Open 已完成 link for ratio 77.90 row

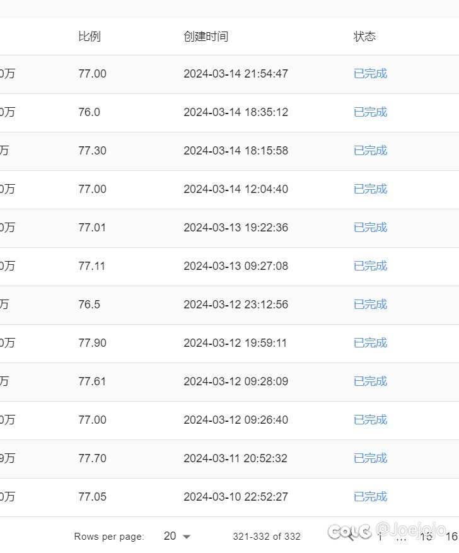(370, 343)
